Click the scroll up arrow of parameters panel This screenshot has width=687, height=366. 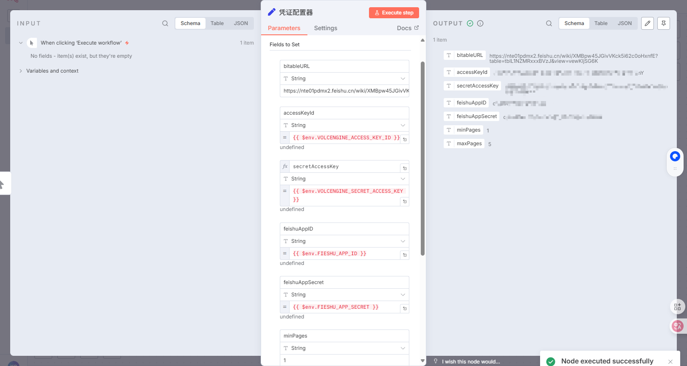[422, 40]
